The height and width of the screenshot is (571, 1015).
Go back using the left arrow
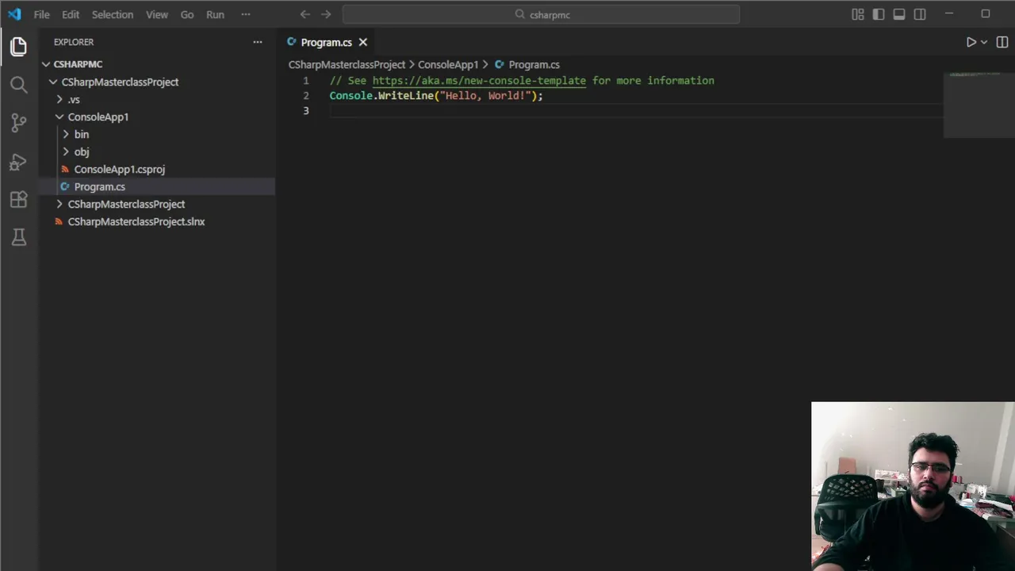click(x=305, y=14)
